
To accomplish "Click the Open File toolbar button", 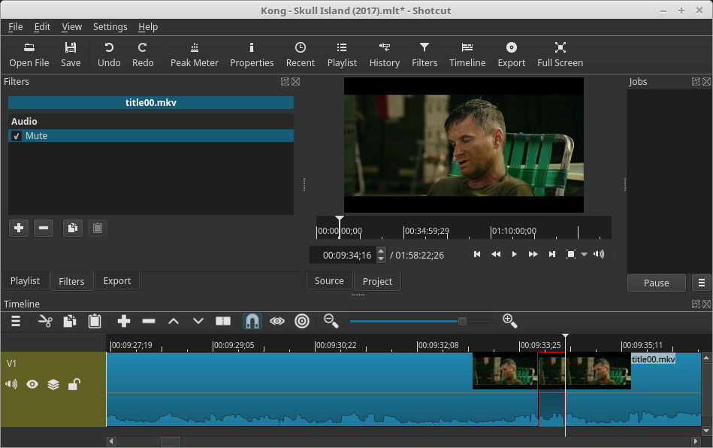I will [x=29, y=55].
